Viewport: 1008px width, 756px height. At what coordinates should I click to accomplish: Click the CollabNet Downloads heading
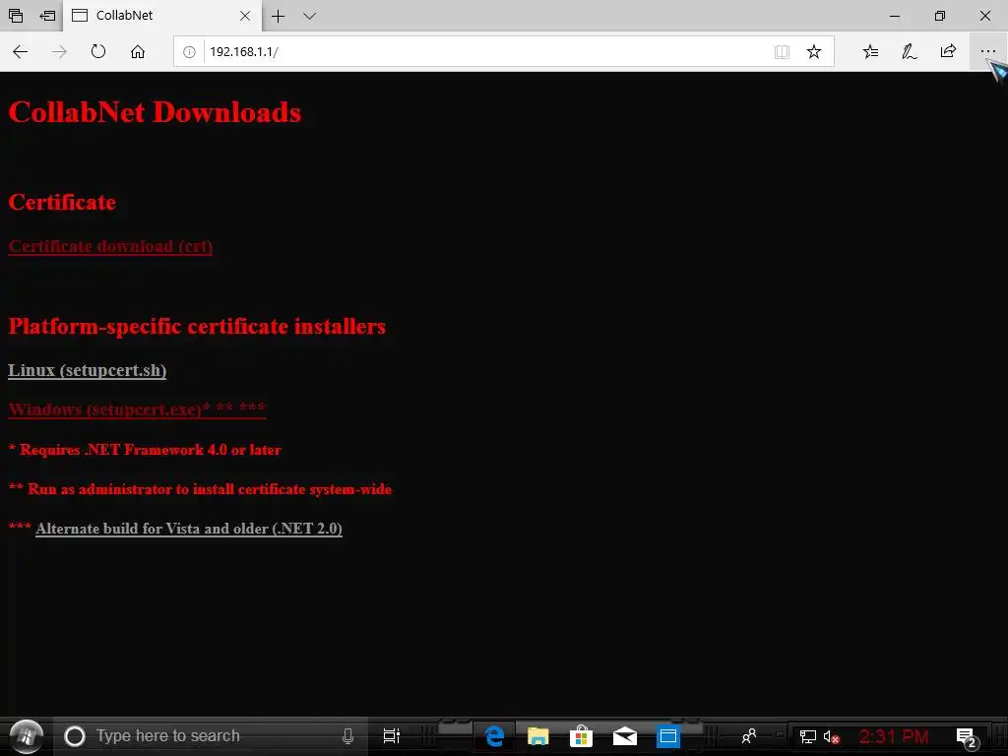pyautogui.click(x=155, y=112)
